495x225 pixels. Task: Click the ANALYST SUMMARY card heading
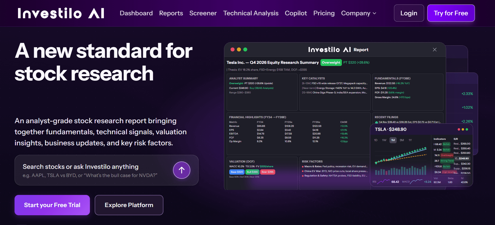243,78
